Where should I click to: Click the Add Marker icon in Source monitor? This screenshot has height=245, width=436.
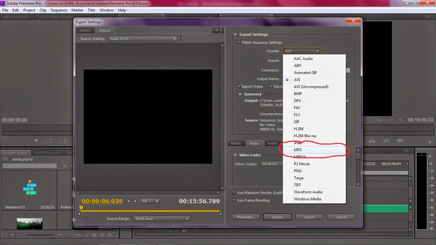point(36,141)
